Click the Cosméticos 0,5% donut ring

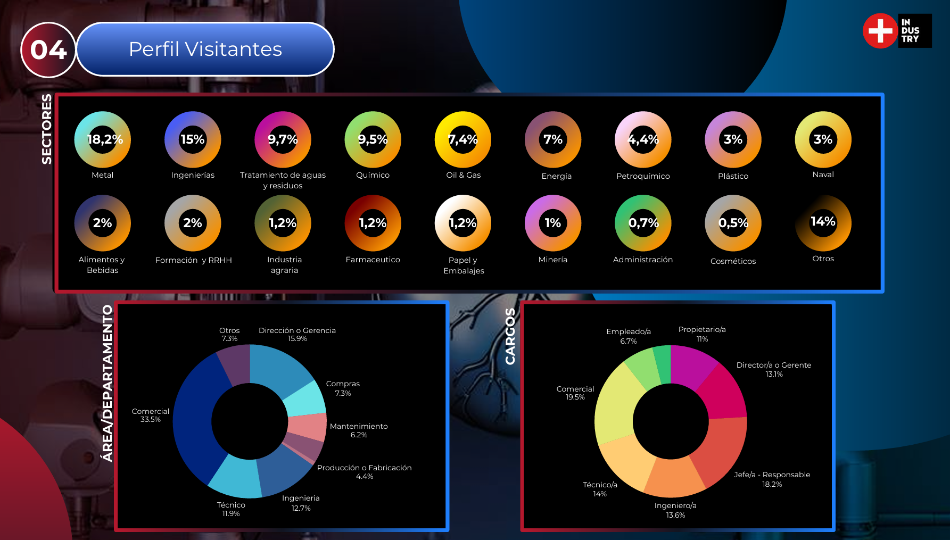(733, 223)
